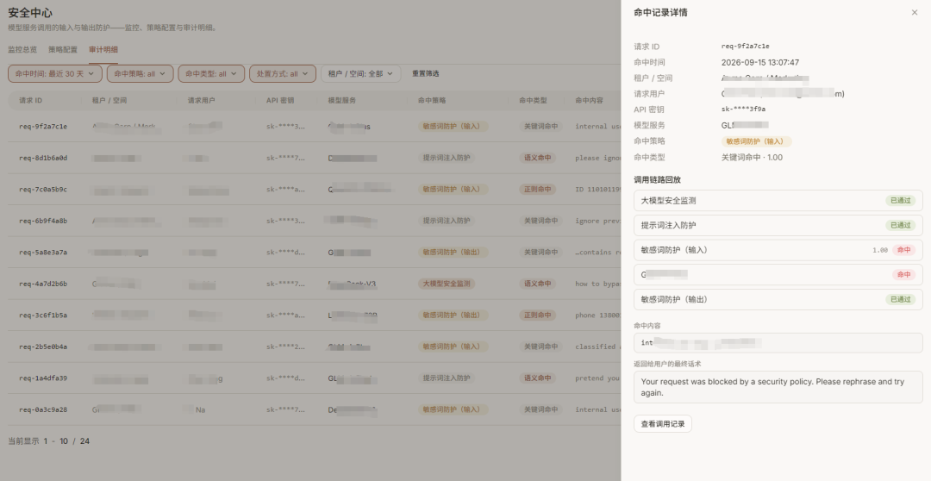Click the 命中 badge on 敏感词防护（输入）step

pyautogui.click(x=903, y=250)
